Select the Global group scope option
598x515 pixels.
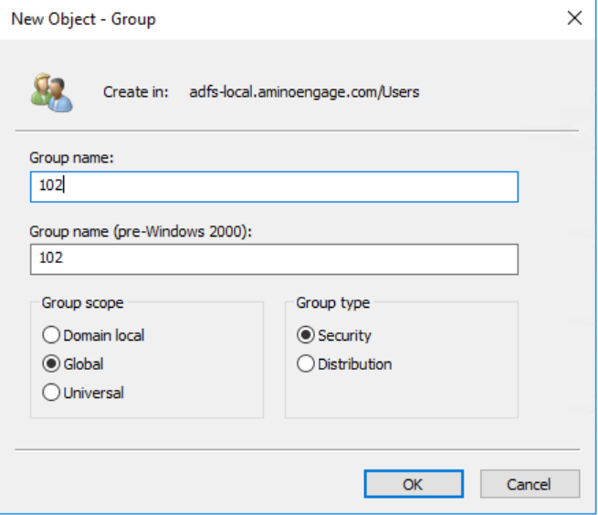pos(51,364)
